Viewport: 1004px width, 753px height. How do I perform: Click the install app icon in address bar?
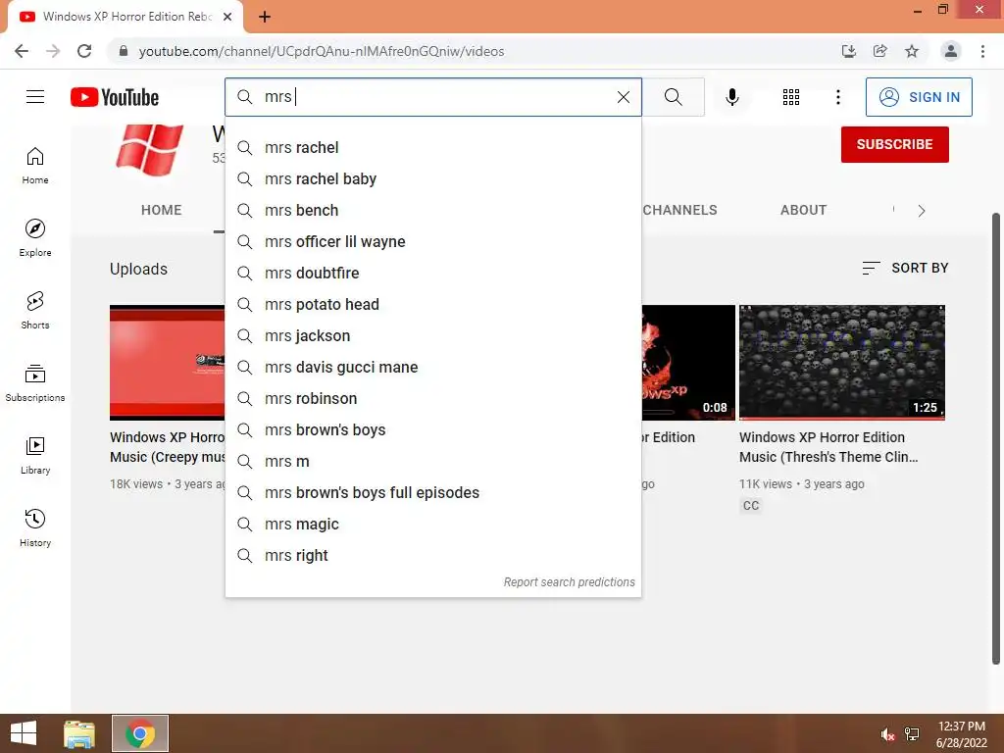tap(848, 51)
